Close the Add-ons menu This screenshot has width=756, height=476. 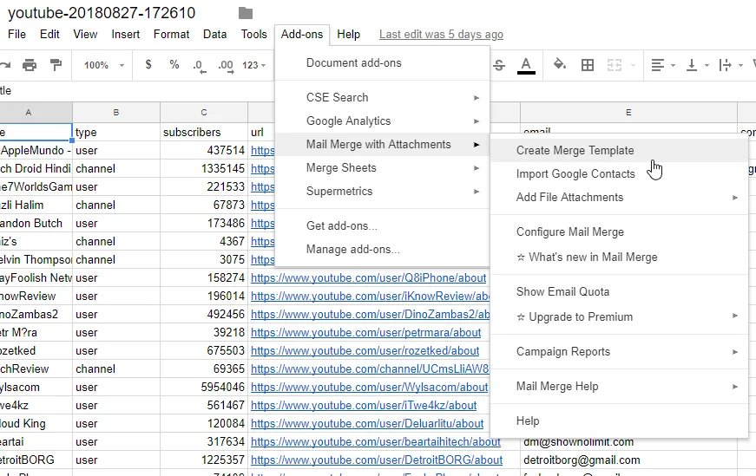(x=302, y=34)
